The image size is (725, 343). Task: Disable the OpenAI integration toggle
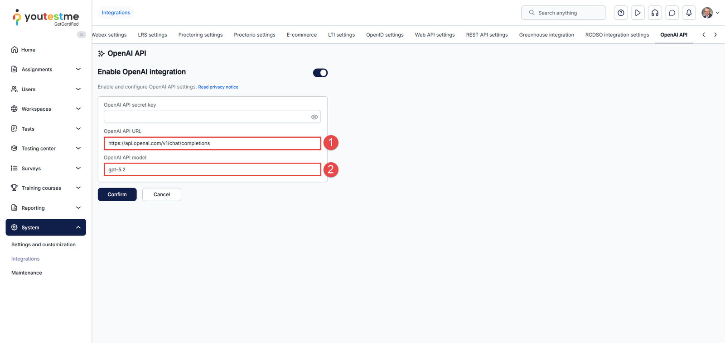click(x=320, y=73)
